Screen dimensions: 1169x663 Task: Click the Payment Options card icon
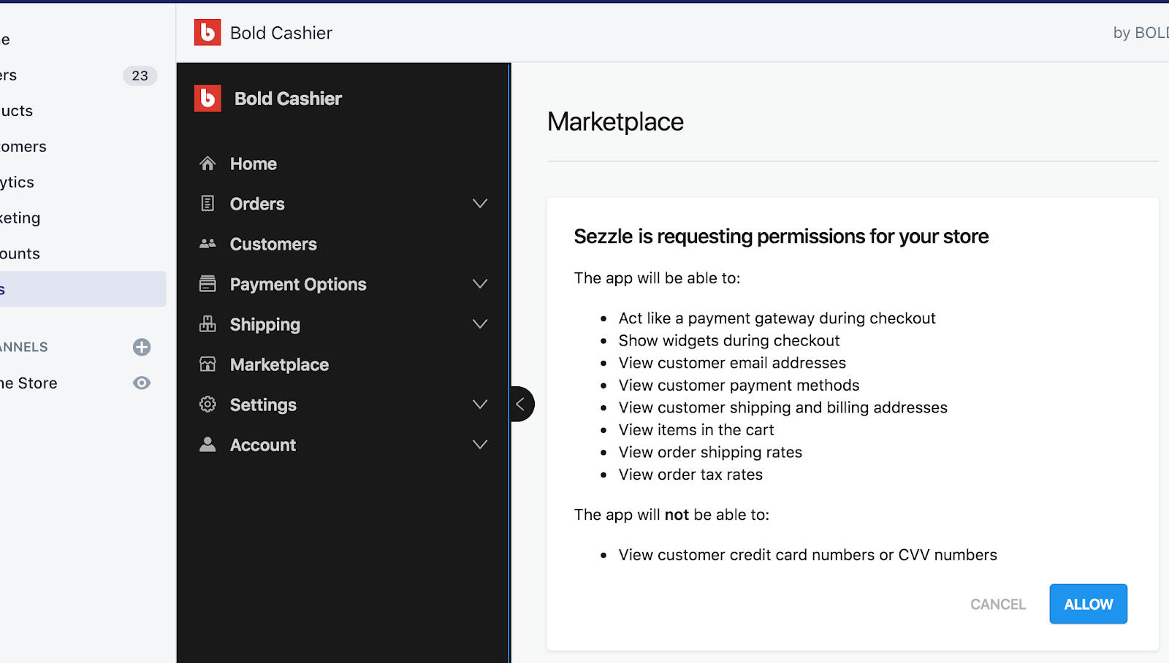(x=207, y=284)
